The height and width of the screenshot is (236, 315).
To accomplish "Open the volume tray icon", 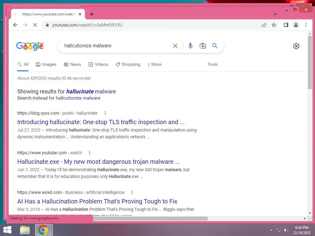I will (x=286, y=230).
